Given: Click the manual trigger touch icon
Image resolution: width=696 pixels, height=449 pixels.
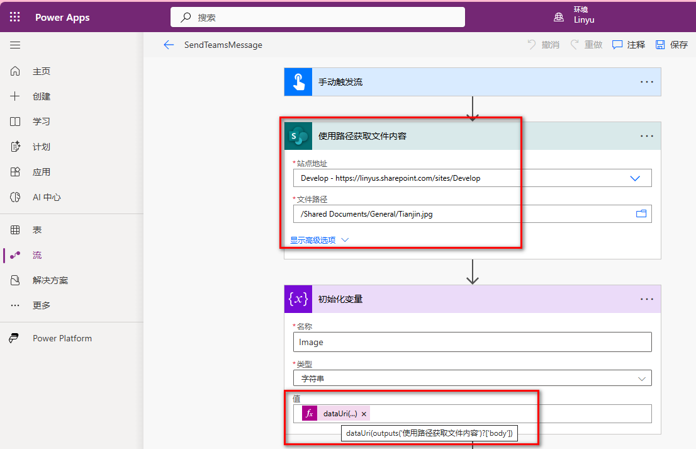Looking at the screenshot, I should pos(298,82).
